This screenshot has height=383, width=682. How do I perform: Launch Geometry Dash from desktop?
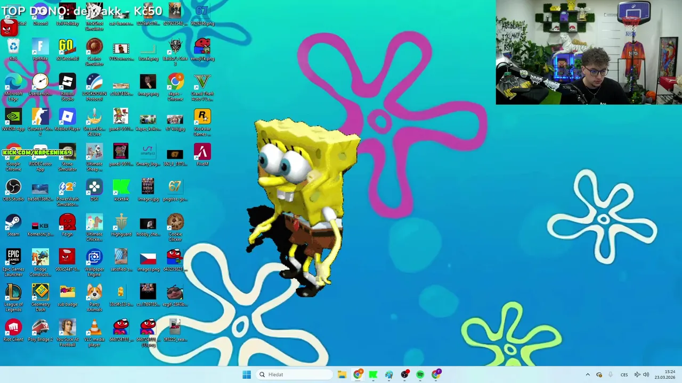40,298
